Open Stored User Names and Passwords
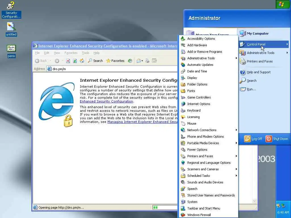This screenshot has width=291, height=218. coord(208,195)
